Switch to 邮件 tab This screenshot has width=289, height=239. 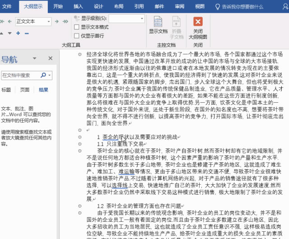159,7
